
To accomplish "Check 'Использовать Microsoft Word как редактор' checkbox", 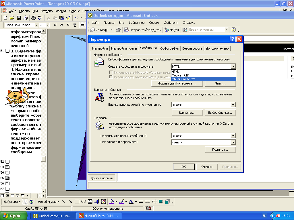I will (111, 72).
